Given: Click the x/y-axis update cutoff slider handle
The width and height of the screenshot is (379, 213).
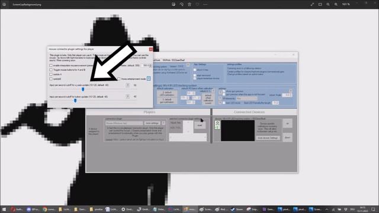Looking at the screenshot, I should 83,89.
